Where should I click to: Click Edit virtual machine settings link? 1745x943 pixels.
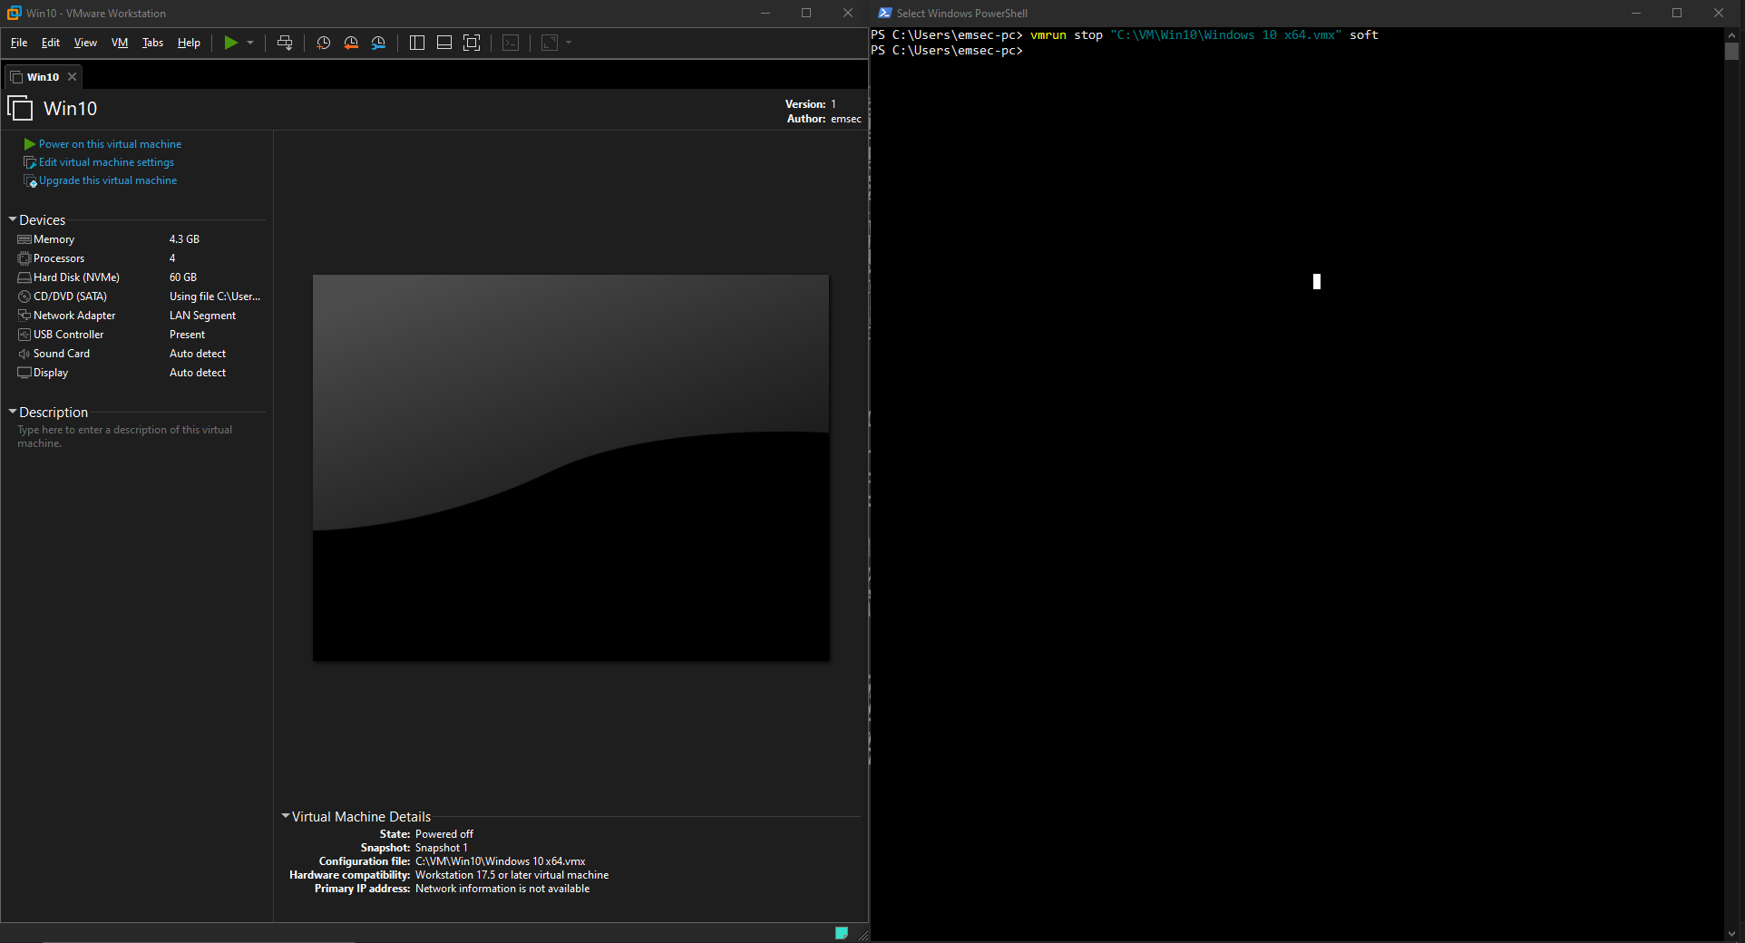tap(106, 162)
